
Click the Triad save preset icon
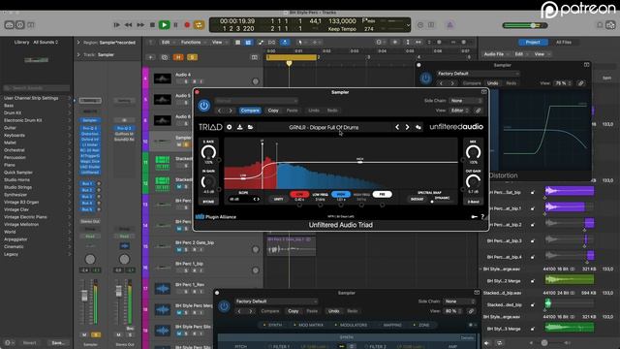239,127
